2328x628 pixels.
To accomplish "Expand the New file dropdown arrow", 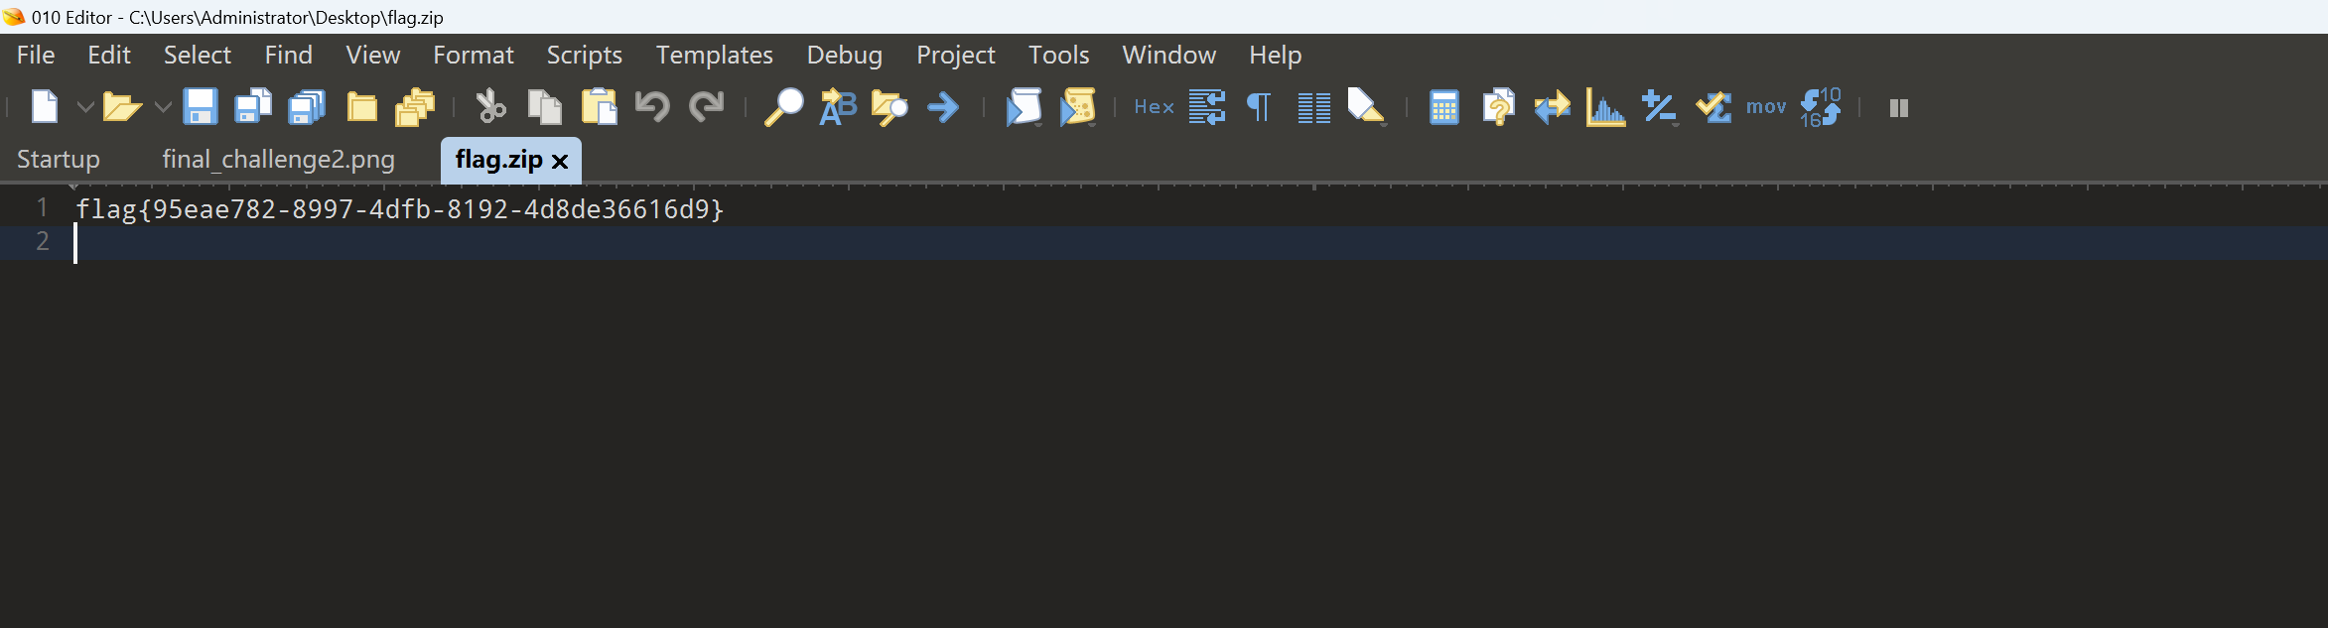I will click(85, 107).
